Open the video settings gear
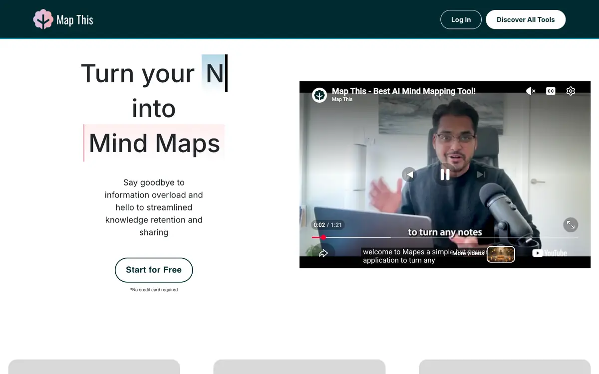 571,91
